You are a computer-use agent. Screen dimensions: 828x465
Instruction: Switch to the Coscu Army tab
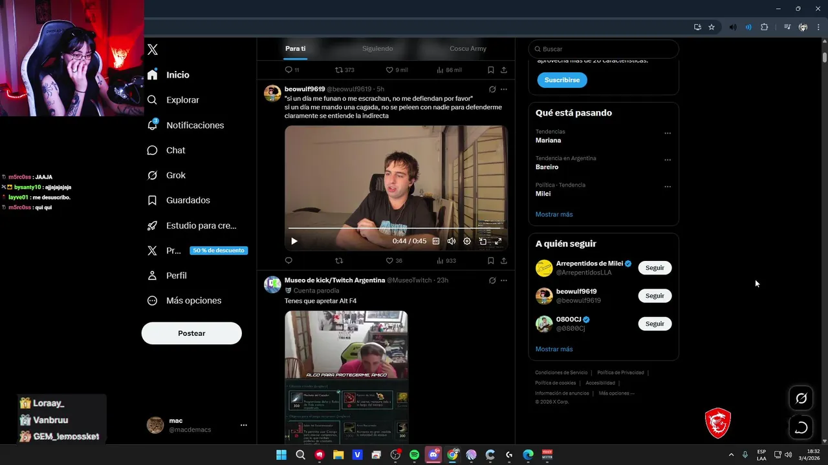click(468, 48)
